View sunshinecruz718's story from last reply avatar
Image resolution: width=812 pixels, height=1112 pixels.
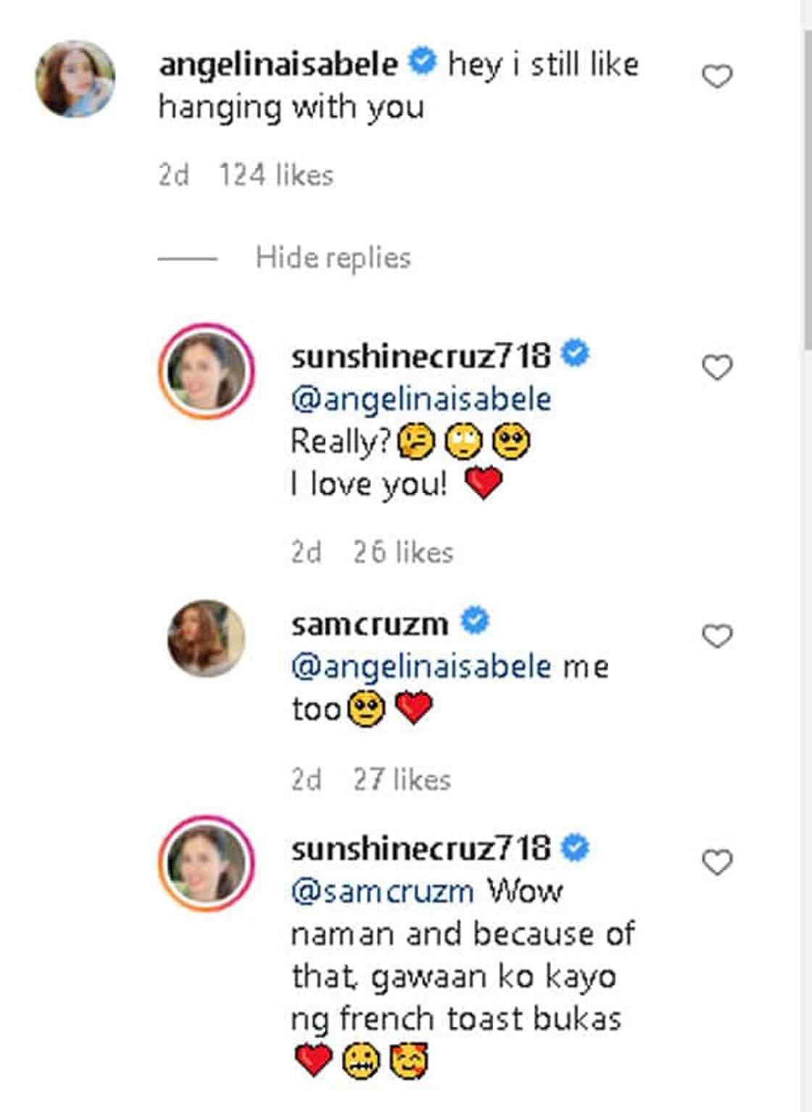207,863
